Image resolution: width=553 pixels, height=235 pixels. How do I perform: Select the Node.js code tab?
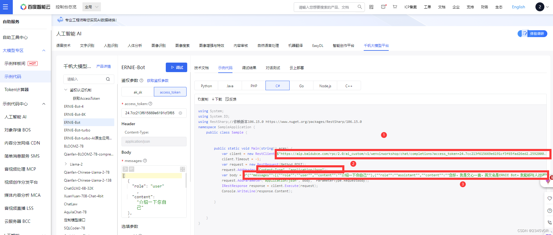coord(325,86)
